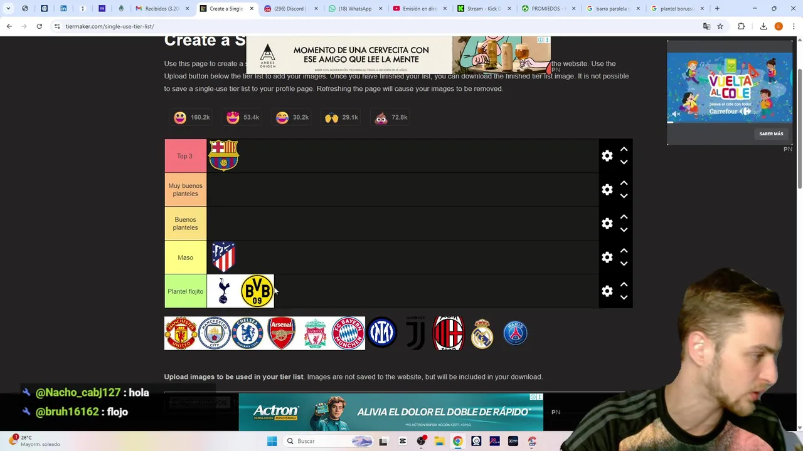Move Plantel flojito tier down
The height and width of the screenshot is (451, 803).
click(624, 298)
